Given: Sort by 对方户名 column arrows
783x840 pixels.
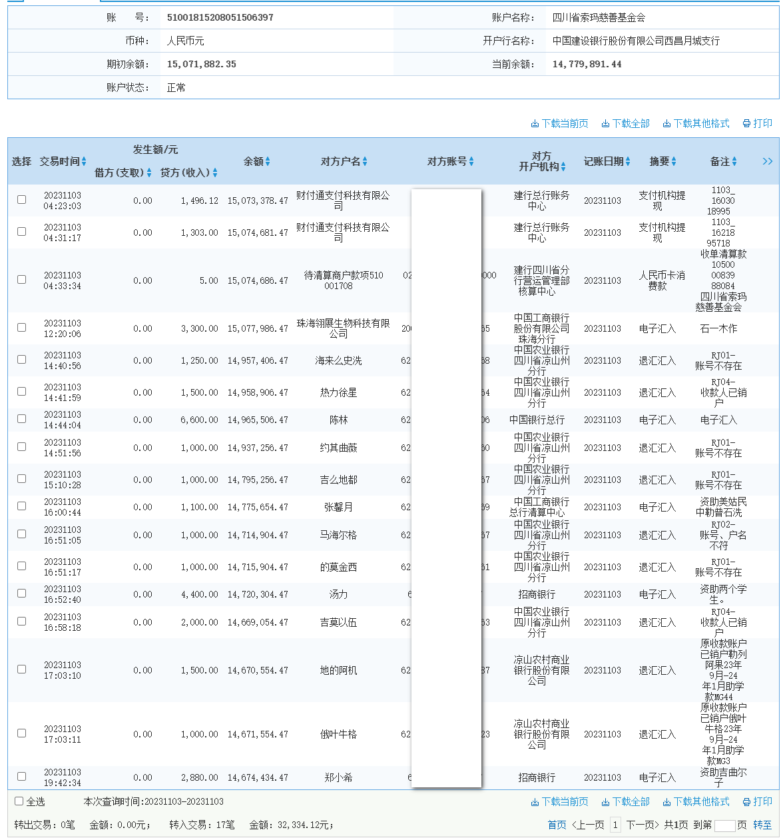Looking at the screenshot, I should pyautogui.click(x=365, y=162).
